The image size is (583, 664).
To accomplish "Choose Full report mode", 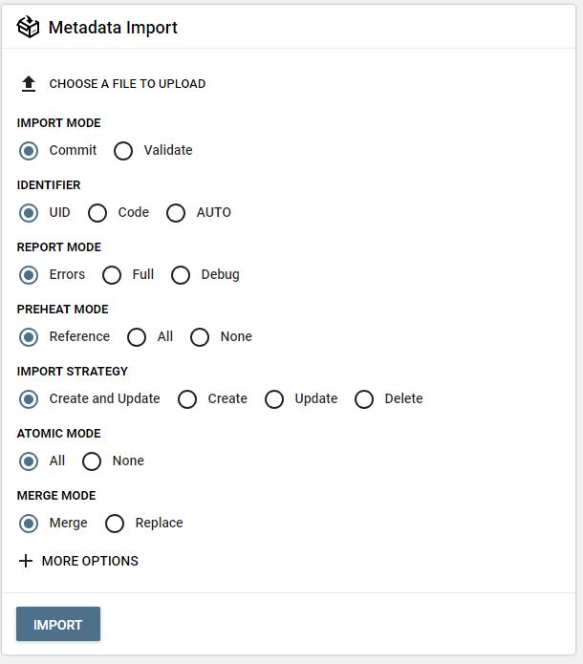I will pyautogui.click(x=112, y=275).
